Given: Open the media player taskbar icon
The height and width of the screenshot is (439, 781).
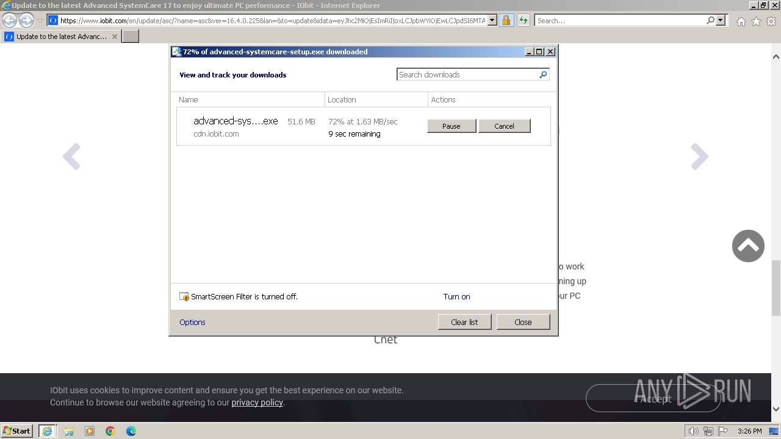Looking at the screenshot, I should (90, 431).
